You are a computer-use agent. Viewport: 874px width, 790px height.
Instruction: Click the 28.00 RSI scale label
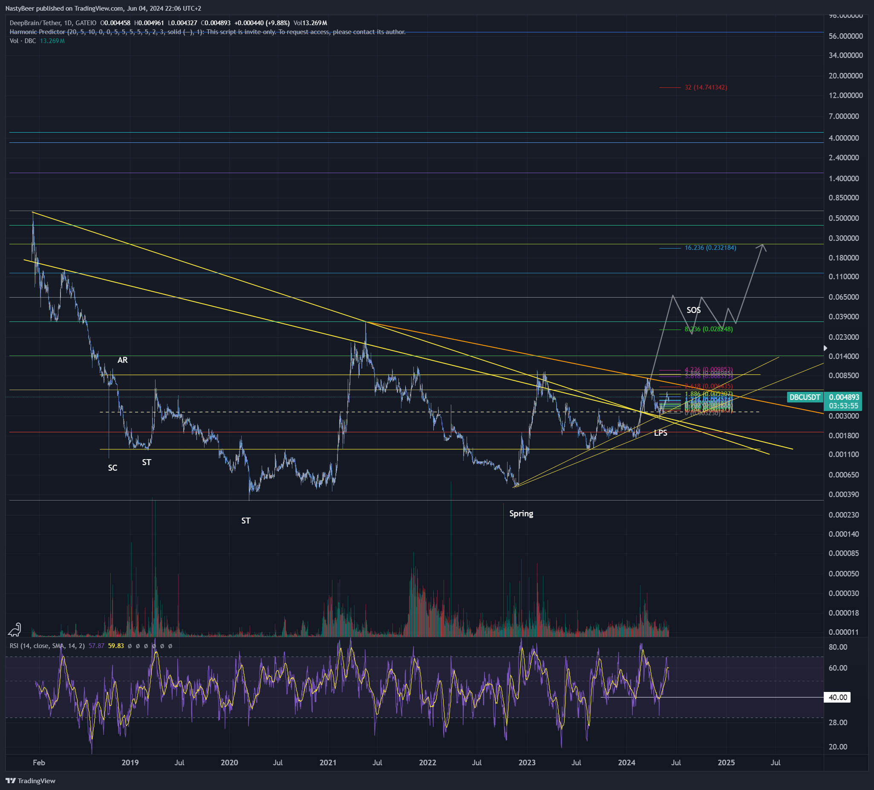pyautogui.click(x=838, y=722)
